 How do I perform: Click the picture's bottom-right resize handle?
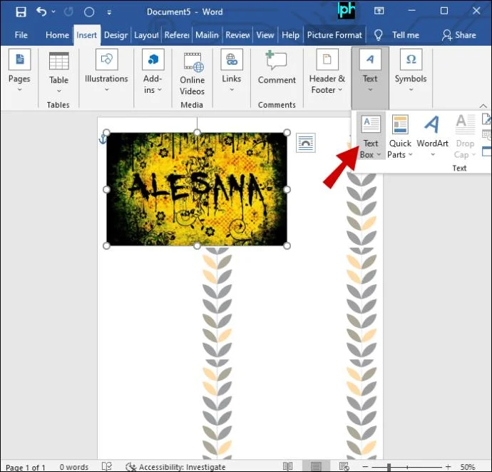[x=287, y=246]
